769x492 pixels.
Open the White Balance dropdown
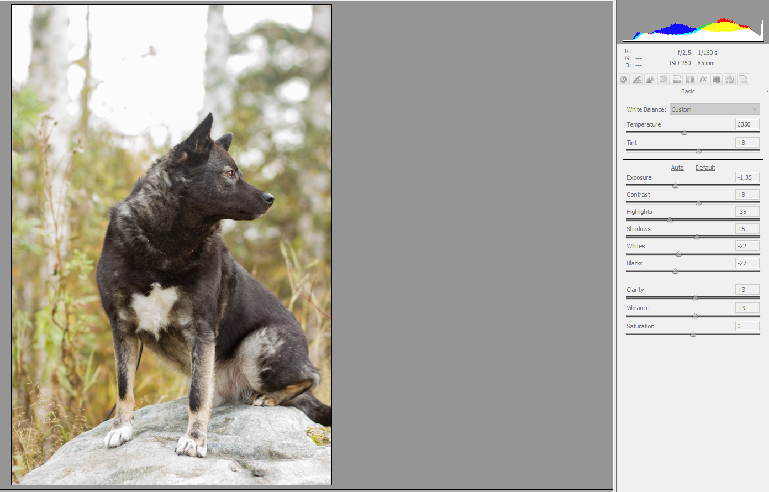coord(715,109)
